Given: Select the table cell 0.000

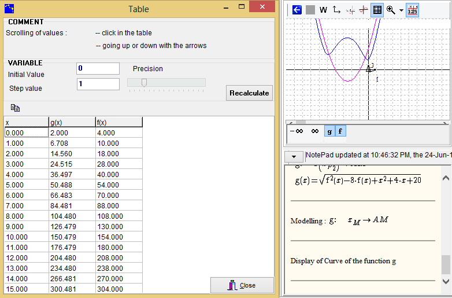Looking at the screenshot, I should click(27, 133).
